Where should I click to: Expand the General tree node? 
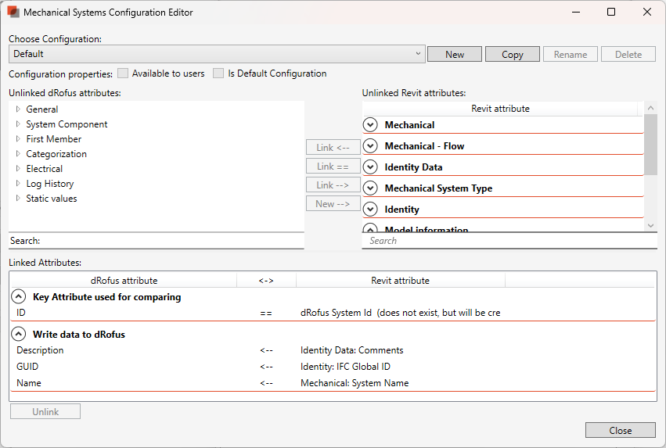18,109
